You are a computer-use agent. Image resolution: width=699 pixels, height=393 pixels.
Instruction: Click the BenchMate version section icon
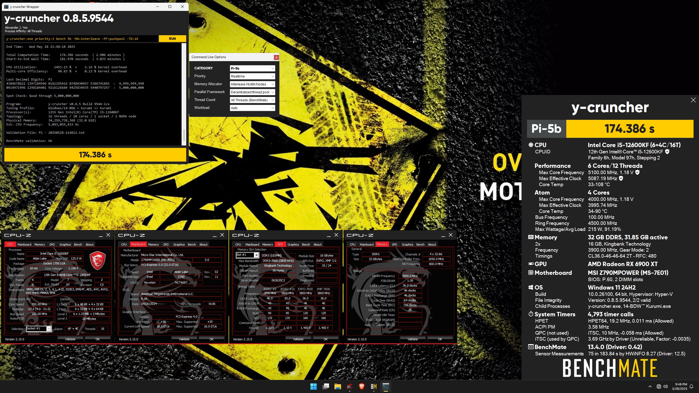(531, 347)
